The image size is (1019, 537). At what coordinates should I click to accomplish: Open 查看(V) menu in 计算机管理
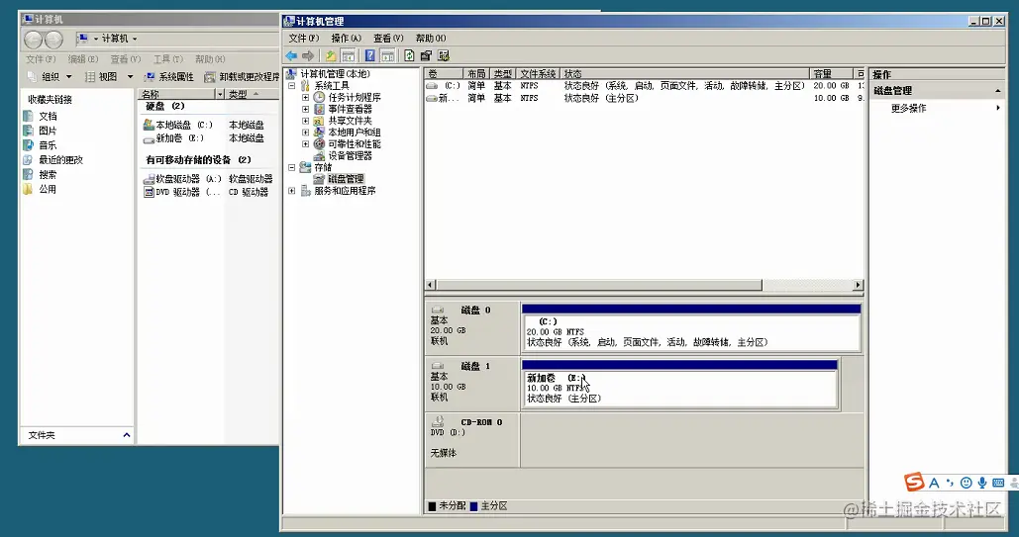[x=388, y=39]
